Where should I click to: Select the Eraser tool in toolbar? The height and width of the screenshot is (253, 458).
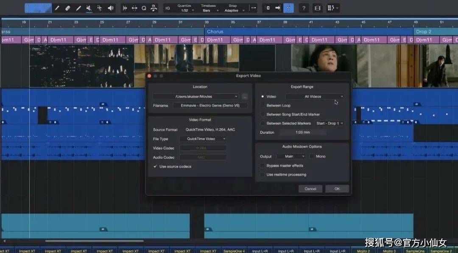point(68,8)
